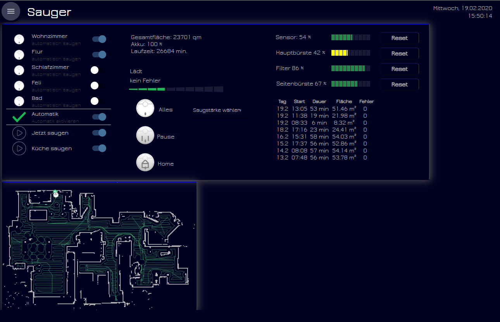Viewport: 500px width, 322px height.
Task: Toggle the Küche saugen switch
Action: [99, 148]
